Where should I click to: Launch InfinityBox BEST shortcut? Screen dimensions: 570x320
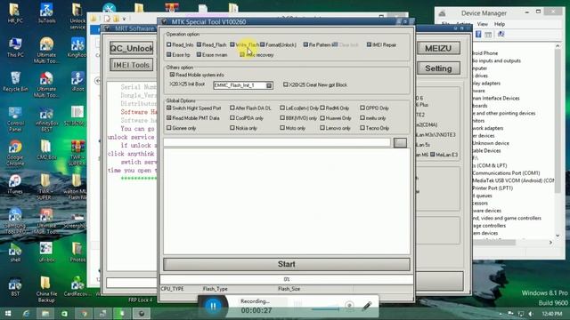click(46, 119)
